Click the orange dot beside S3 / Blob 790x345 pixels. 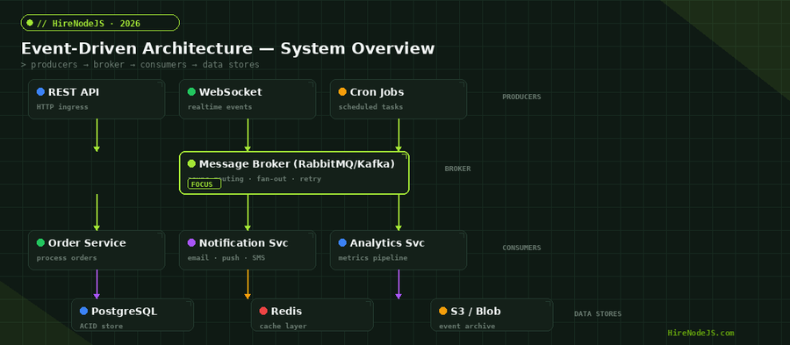pyautogui.click(x=443, y=312)
